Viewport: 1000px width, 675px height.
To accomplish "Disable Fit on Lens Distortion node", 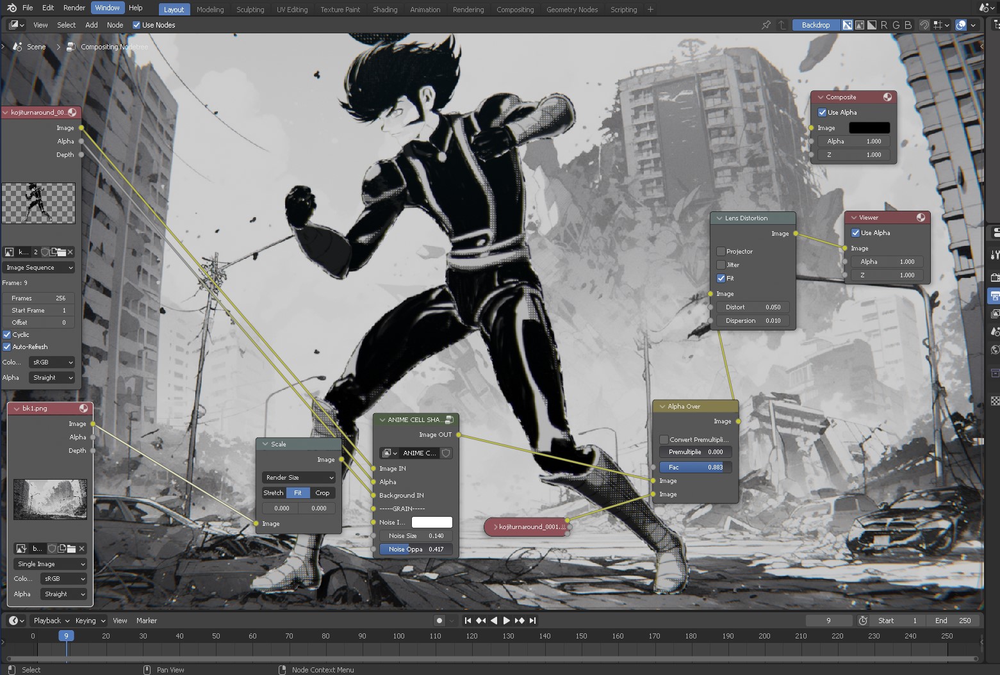I will pyautogui.click(x=721, y=278).
